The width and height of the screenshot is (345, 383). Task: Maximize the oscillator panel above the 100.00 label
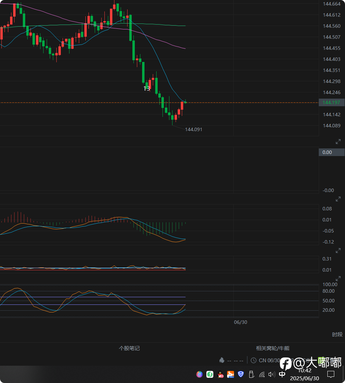[338, 279]
